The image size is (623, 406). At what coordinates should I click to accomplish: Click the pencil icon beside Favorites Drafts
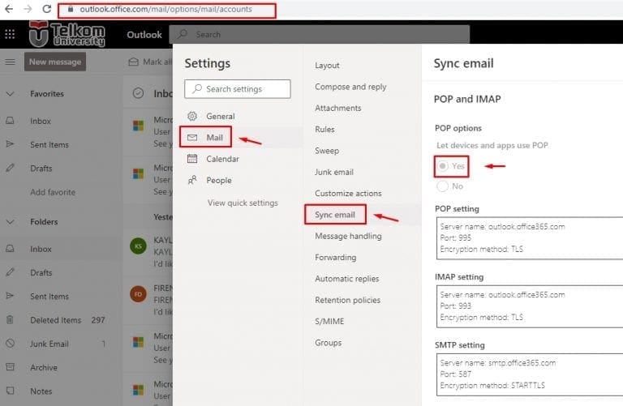[10, 168]
